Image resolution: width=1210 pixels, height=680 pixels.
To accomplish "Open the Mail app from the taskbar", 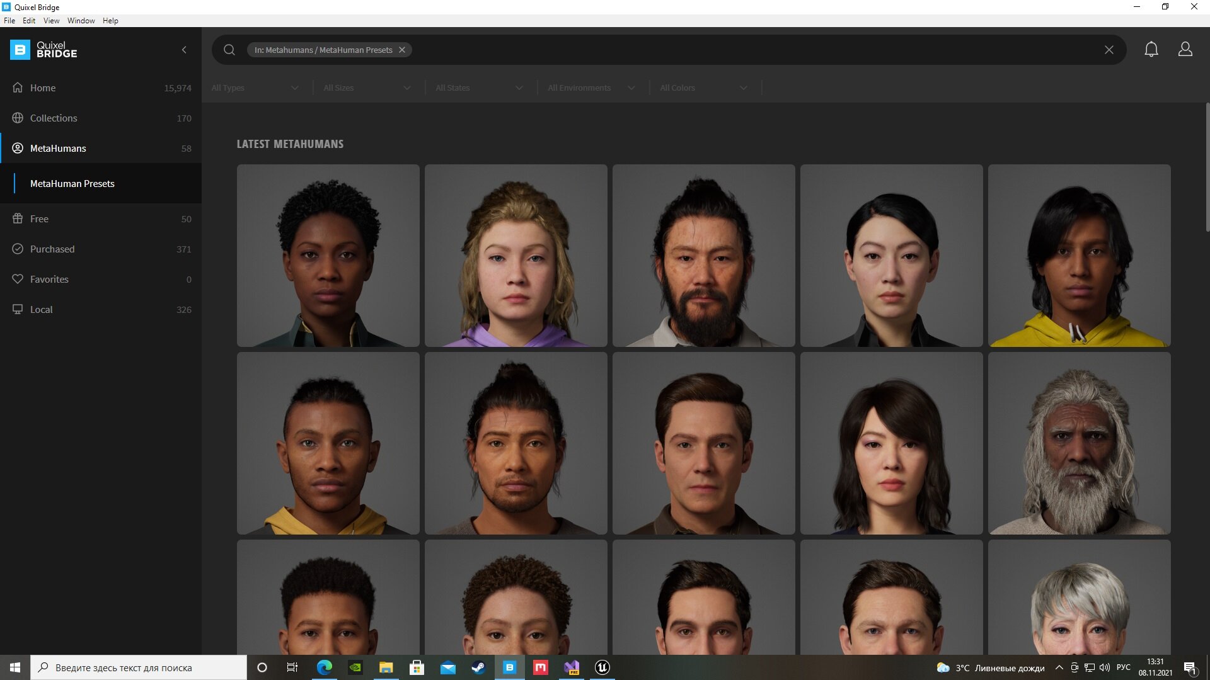I will tap(448, 667).
